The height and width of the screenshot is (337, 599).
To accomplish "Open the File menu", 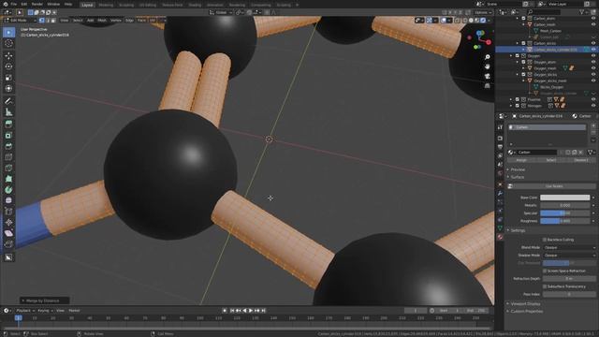I will [14, 4].
